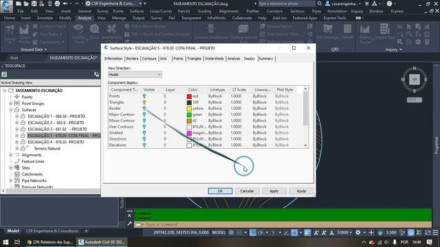Open the Corridors menu

click(x=274, y=11)
